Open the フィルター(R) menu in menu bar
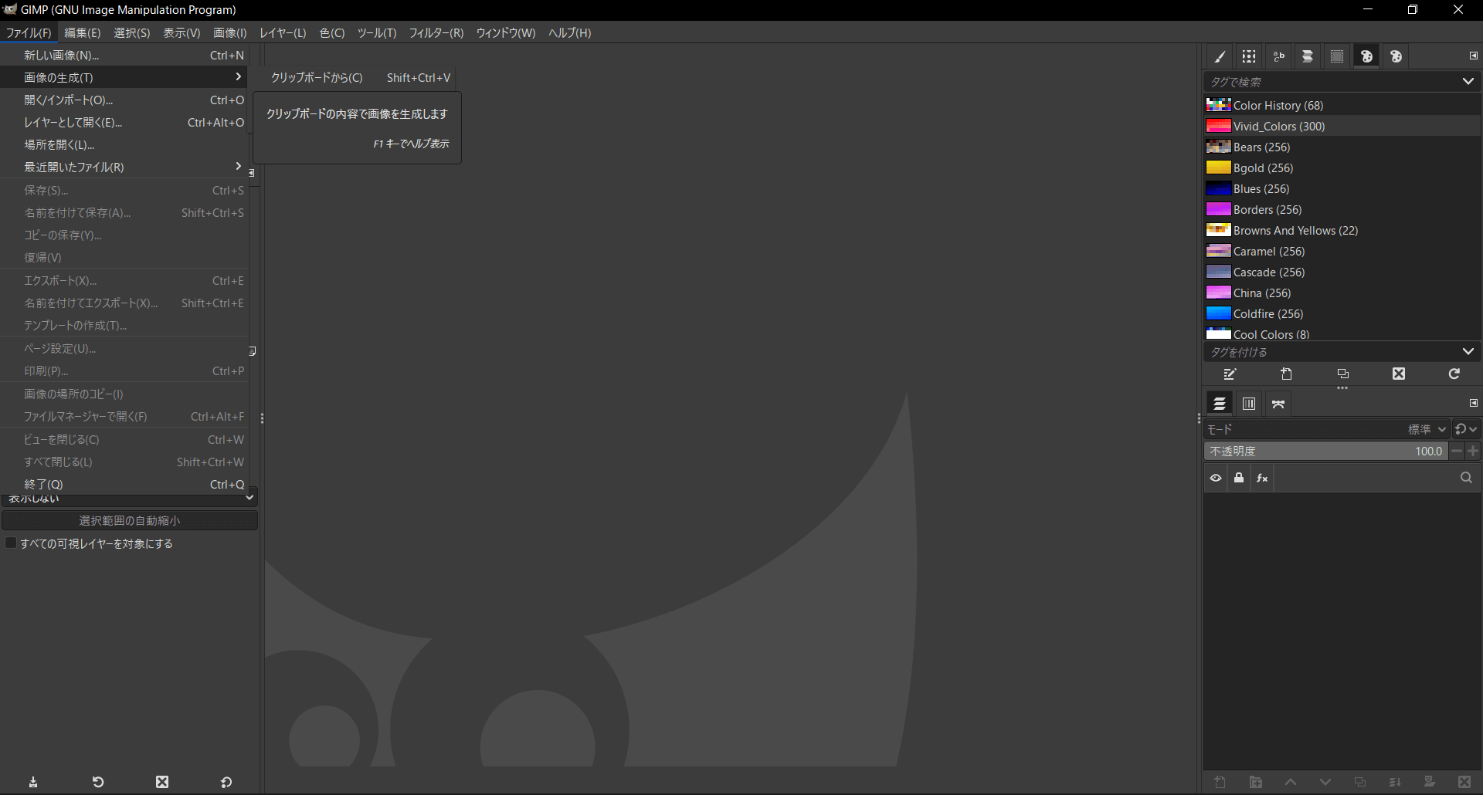This screenshot has width=1483, height=795. tap(436, 32)
